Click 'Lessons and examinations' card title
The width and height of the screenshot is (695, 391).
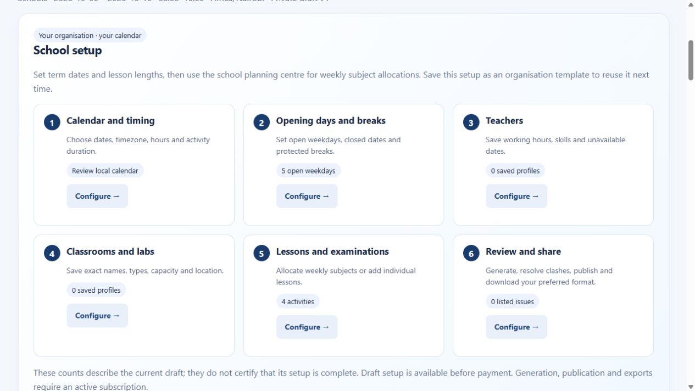[x=332, y=252]
